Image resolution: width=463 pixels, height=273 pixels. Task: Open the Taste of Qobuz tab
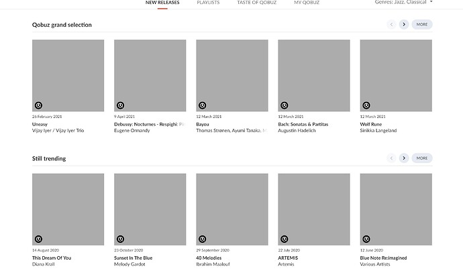[x=257, y=3]
